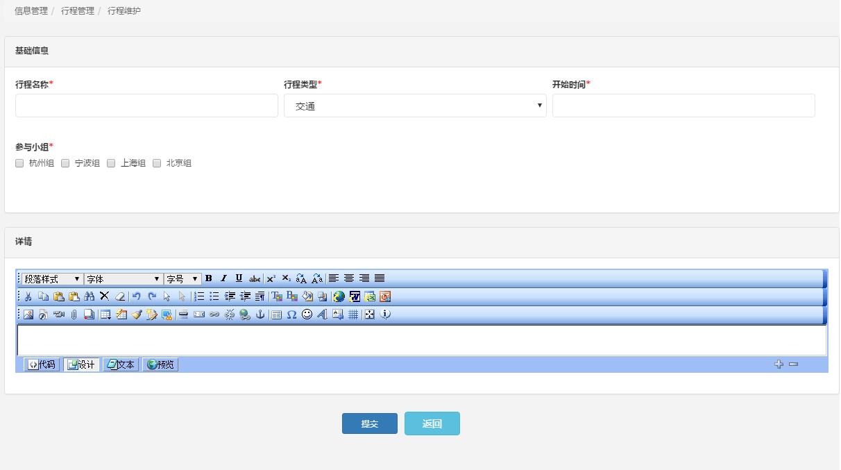Cut selection with scissors icon
841x470 pixels.
pos(28,296)
